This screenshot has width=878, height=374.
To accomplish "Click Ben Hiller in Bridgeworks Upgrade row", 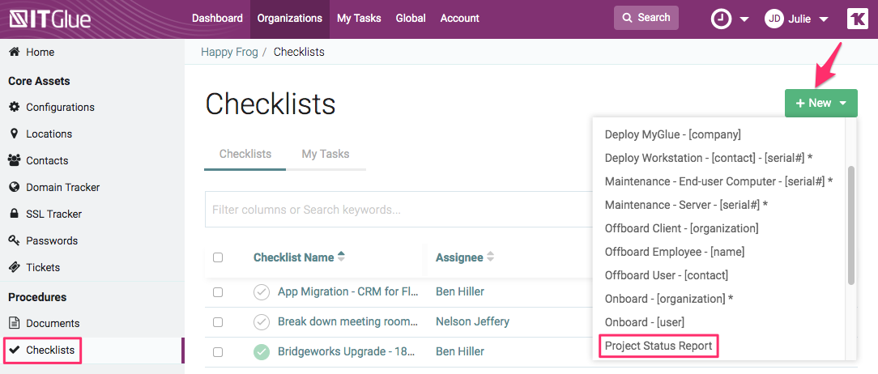I will pyautogui.click(x=460, y=351).
